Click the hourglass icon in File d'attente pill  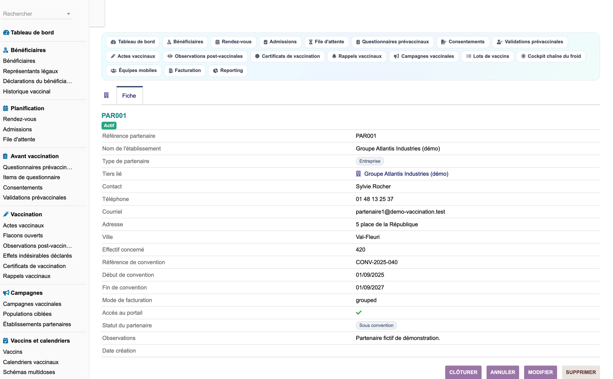click(x=311, y=42)
